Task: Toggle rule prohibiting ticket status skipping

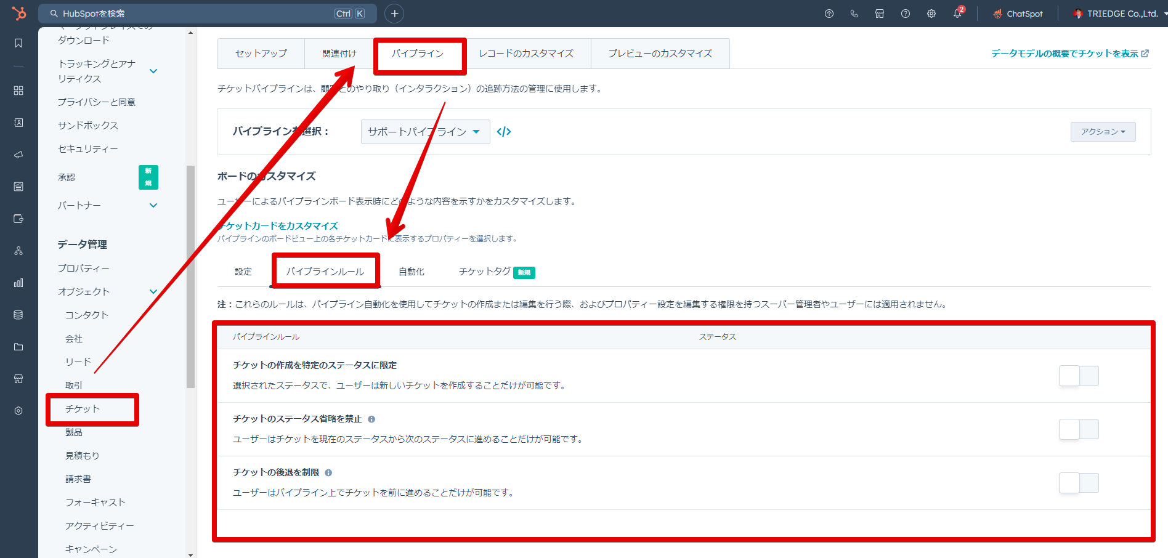Action: tap(1079, 429)
